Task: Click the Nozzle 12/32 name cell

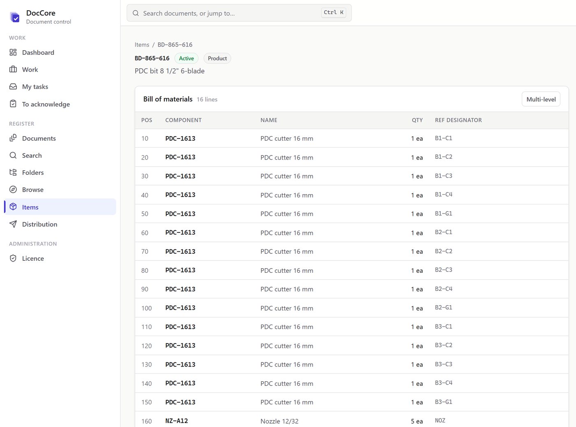Action: pyautogui.click(x=279, y=421)
